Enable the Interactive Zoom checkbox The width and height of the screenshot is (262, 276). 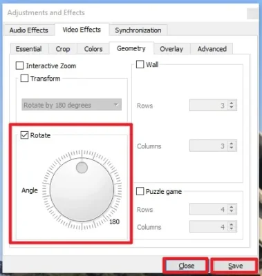click(x=19, y=66)
